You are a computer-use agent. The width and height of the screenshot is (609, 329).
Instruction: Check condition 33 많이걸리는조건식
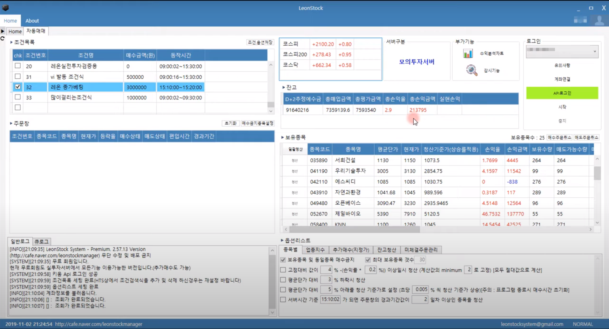18,97
